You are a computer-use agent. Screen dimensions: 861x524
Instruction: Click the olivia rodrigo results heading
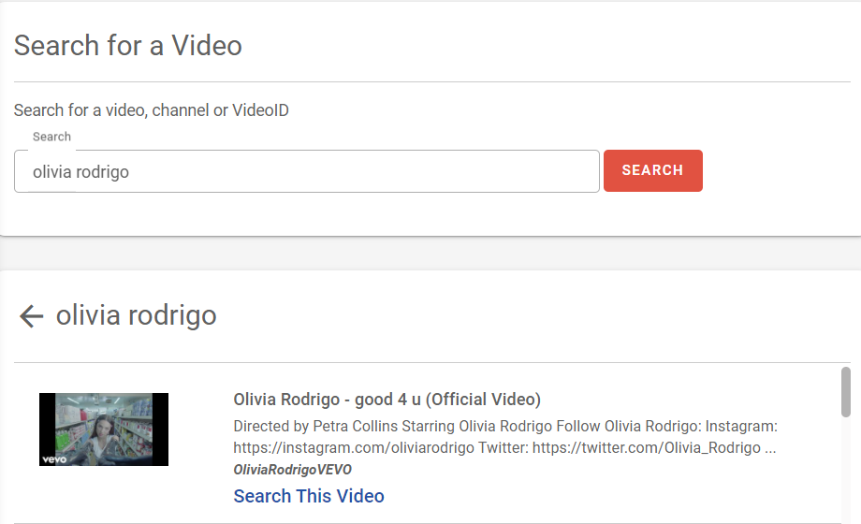click(137, 316)
